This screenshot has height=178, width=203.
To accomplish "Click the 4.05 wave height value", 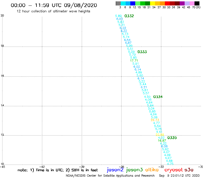I will coord(148,100).
